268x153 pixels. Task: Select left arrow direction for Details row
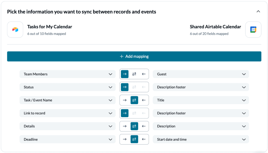click(x=144, y=126)
